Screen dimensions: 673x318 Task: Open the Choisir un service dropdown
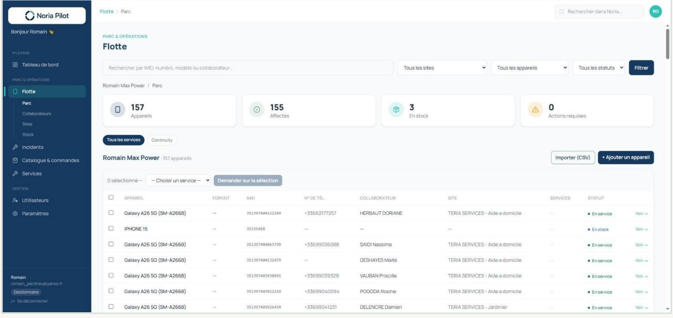178,181
